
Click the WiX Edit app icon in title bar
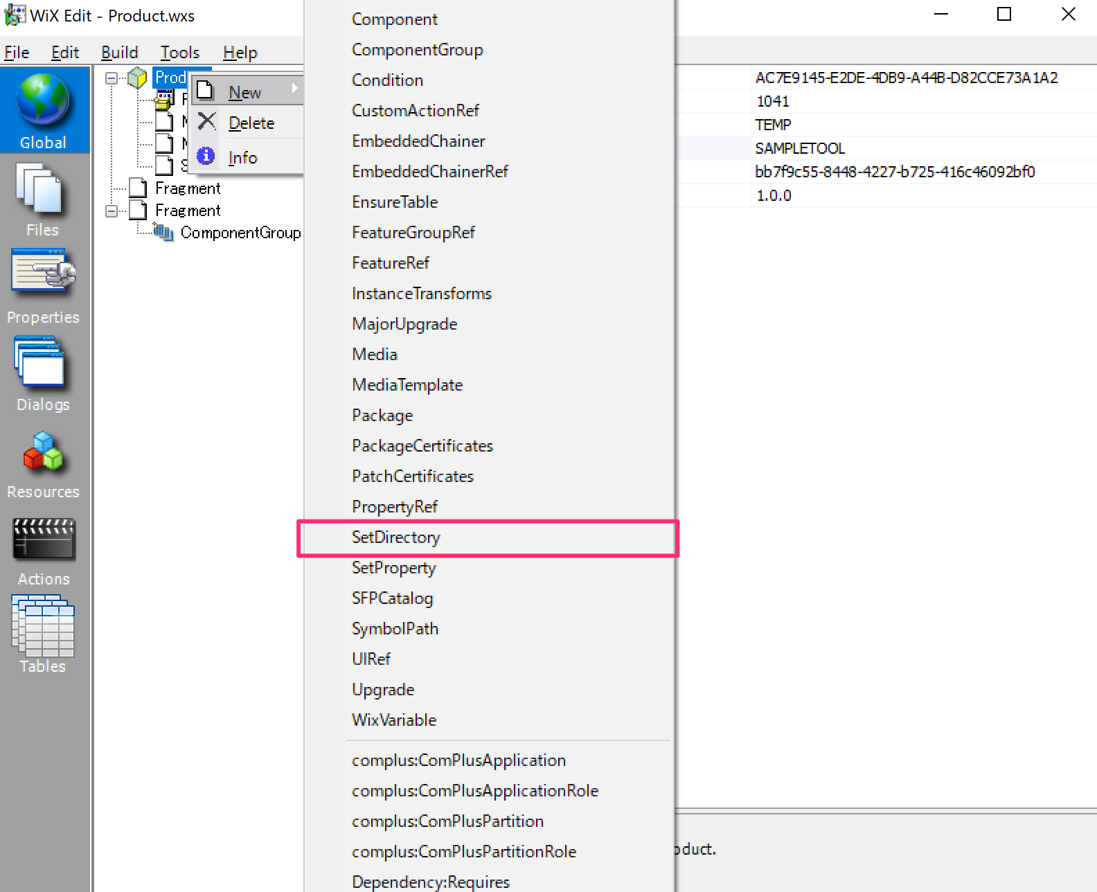coord(14,15)
